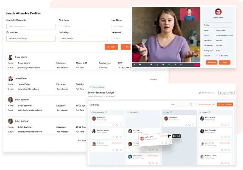Click the picture-in-picture man video thumbnail
Viewport: 243px width, 170px height.
pos(189,15)
